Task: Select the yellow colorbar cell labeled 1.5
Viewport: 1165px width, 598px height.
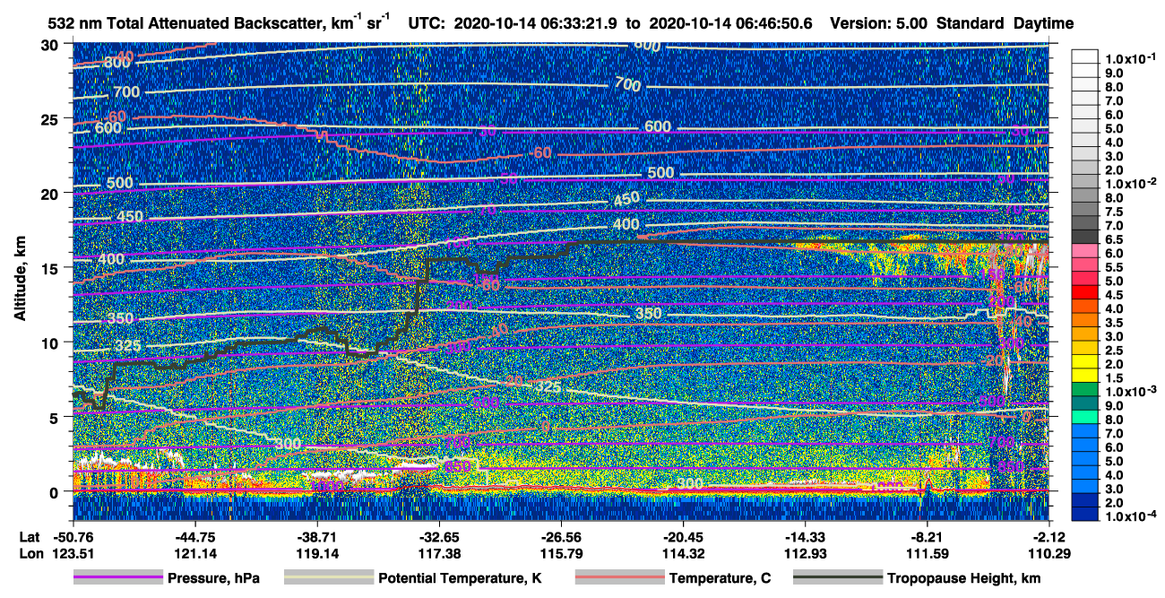Action: (1086, 377)
